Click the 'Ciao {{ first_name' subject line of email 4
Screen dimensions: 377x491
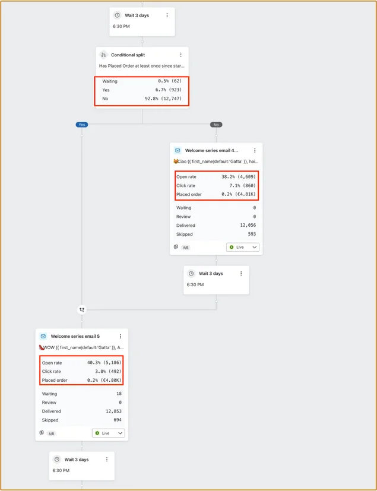[216, 161]
